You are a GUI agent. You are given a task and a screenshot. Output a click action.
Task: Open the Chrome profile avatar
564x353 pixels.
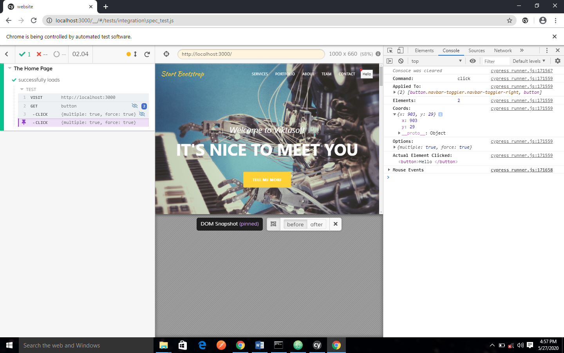pyautogui.click(x=542, y=20)
